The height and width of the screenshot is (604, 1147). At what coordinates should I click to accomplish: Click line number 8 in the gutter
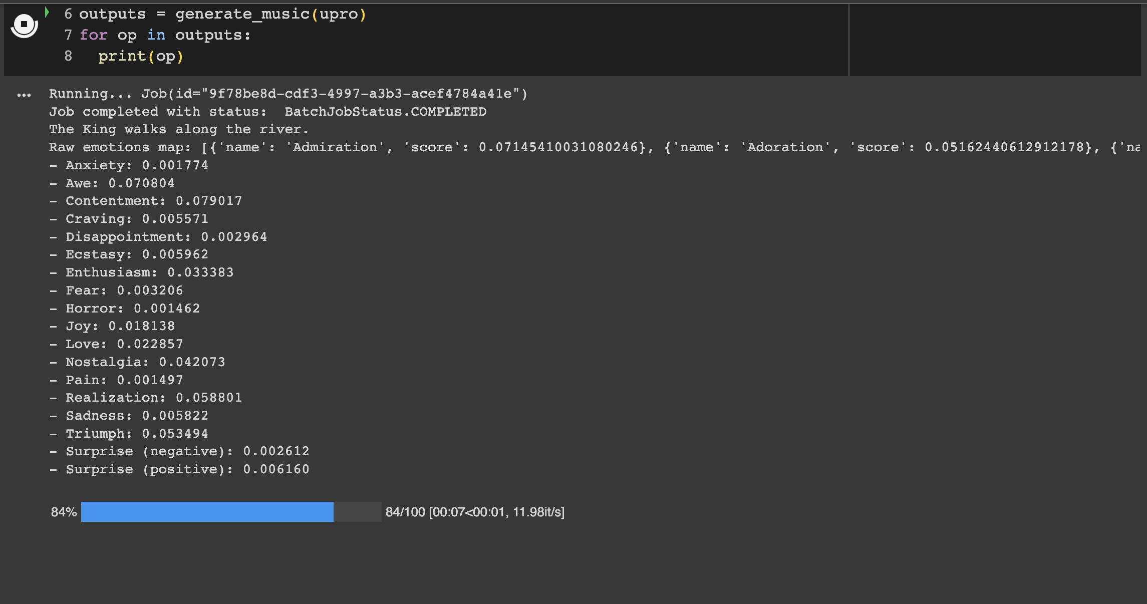(68, 56)
